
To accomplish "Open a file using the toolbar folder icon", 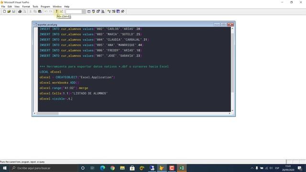I will click(x=9, y=11).
